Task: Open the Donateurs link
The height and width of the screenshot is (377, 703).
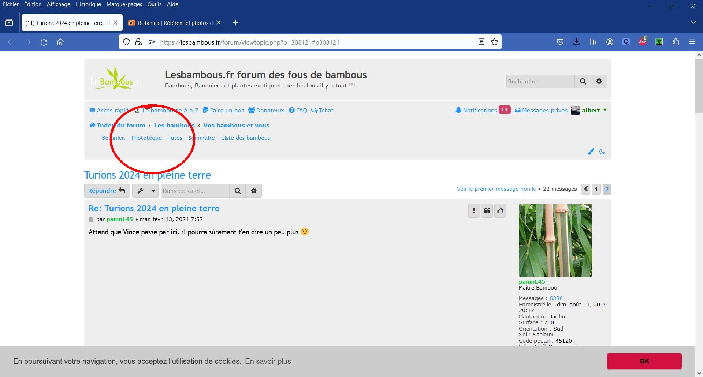Action: 266,110
